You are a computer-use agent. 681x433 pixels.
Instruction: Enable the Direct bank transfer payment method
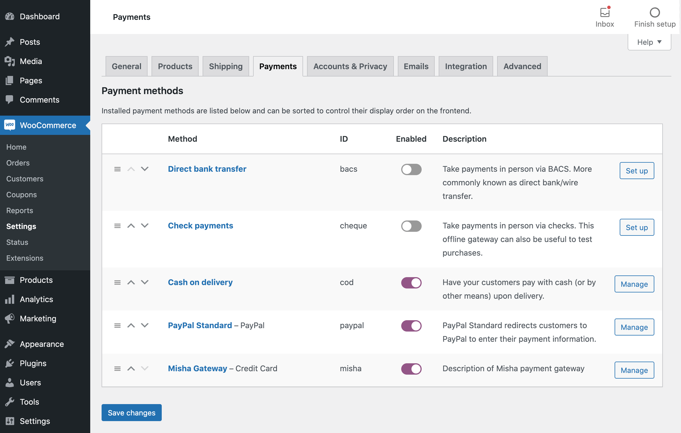(x=411, y=169)
